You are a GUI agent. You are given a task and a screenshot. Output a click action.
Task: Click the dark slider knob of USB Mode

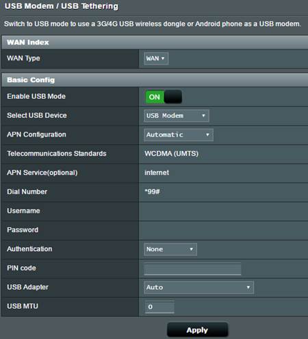tap(172, 97)
